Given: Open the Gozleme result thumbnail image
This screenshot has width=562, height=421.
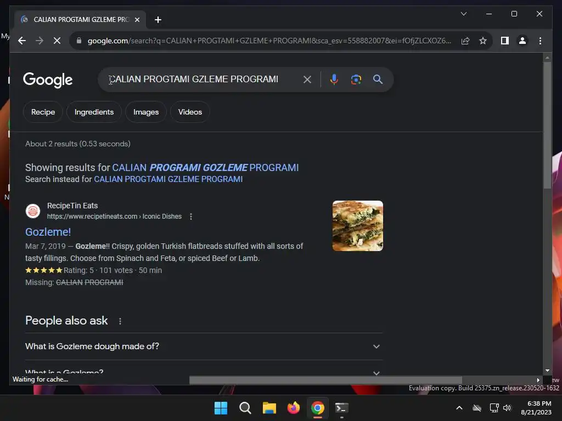Looking at the screenshot, I should [358, 225].
